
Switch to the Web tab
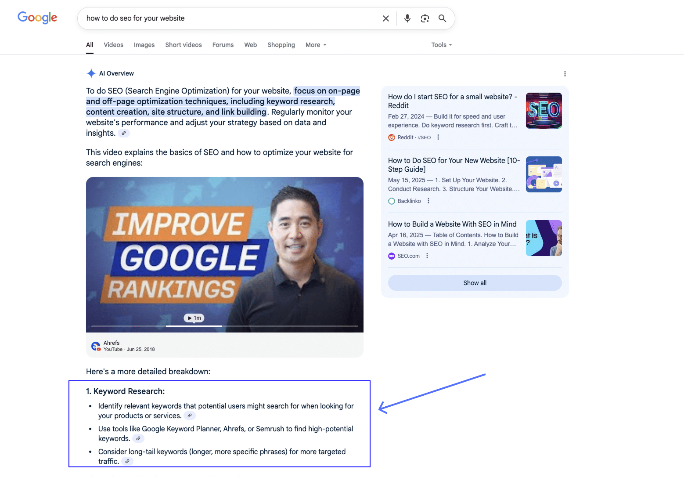251,45
